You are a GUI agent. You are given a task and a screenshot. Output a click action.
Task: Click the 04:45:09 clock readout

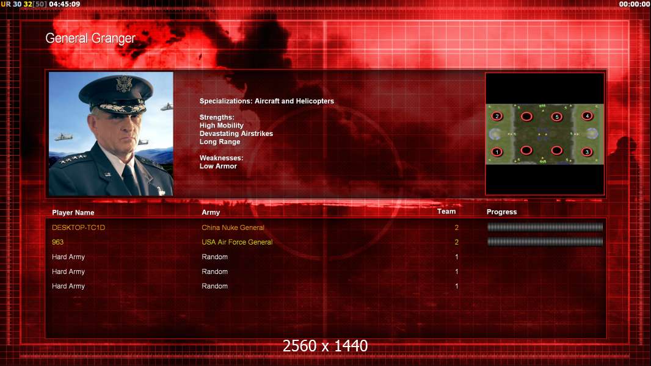tap(64, 4)
